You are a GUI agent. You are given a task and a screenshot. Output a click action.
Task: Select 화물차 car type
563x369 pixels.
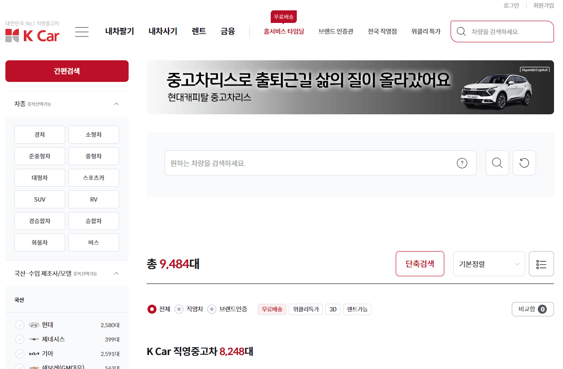coord(40,243)
